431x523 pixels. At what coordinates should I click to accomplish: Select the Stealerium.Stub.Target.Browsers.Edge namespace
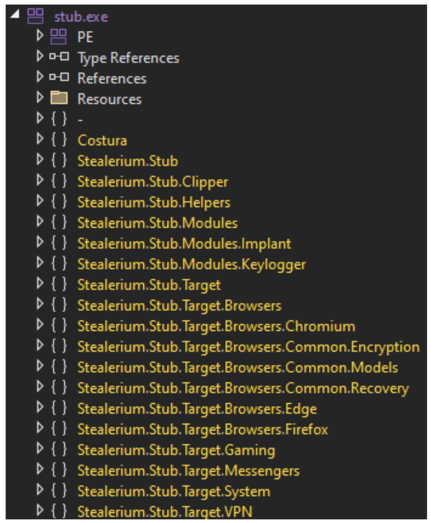pyautogui.click(x=197, y=409)
